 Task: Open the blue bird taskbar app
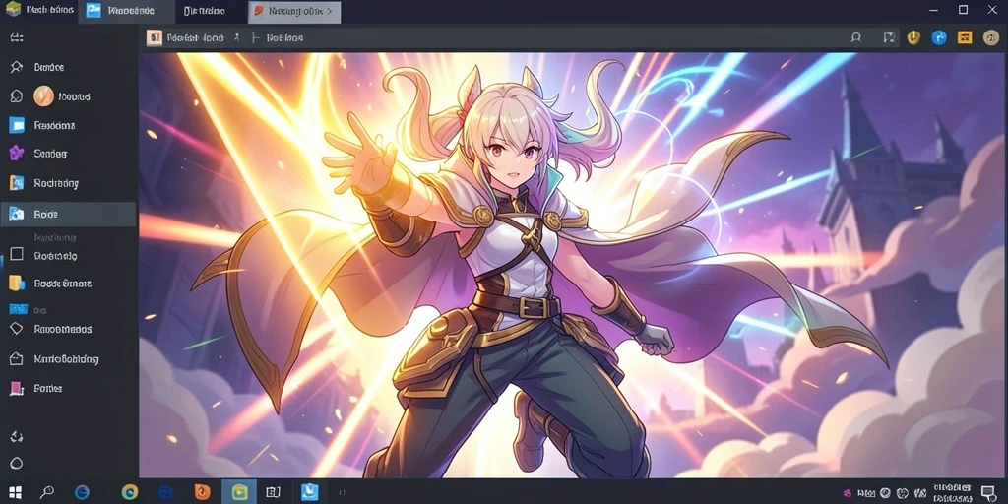(310, 492)
